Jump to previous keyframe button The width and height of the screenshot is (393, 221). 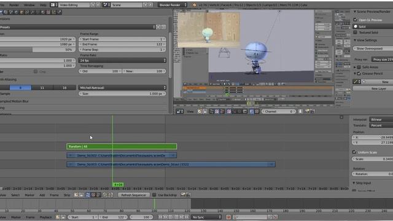(x=166, y=217)
